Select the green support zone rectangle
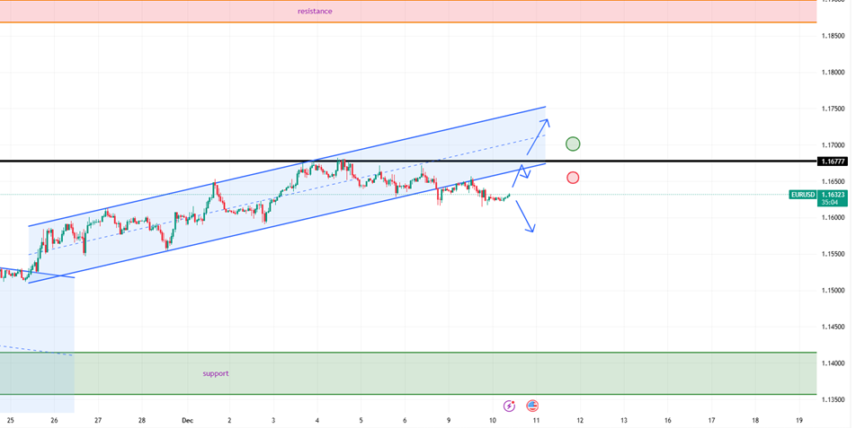Image resolution: width=856 pixels, height=428 pixels. (539, 373)
